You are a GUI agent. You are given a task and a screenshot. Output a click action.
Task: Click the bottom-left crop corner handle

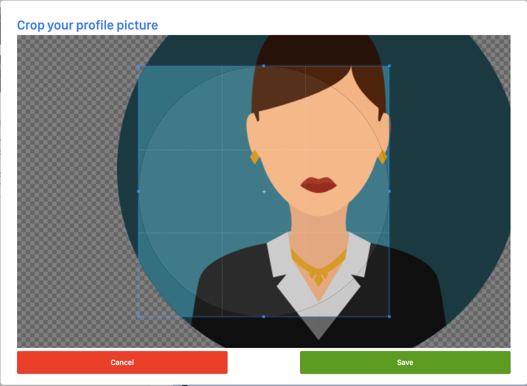[x=139, y=317]
